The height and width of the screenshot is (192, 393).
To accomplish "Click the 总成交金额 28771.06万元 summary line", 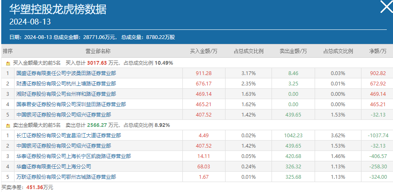I will 85,37.
